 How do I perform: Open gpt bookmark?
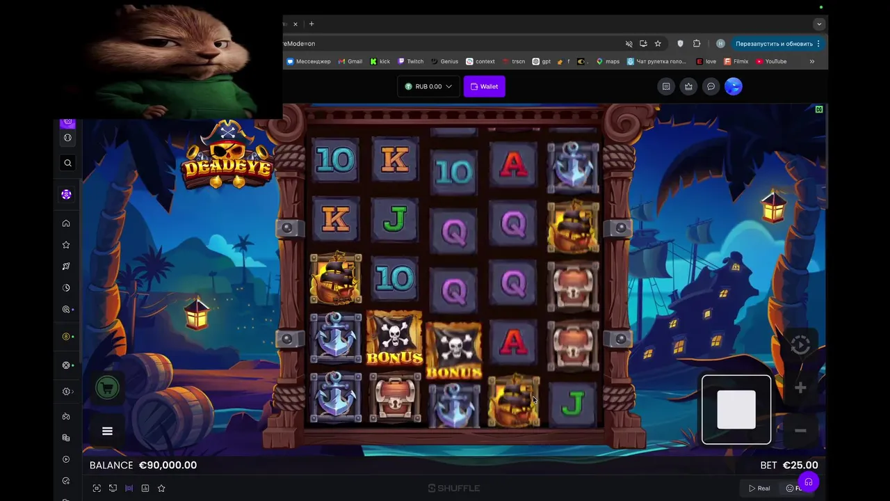click(x=542, y=61)
